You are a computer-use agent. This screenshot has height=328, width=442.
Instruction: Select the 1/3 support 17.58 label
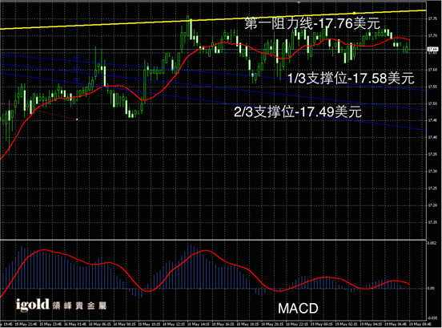pyautogui.click(x=351, y=78)
